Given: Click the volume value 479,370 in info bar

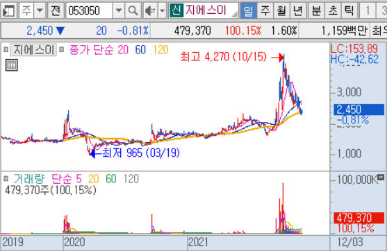Looking at the screenshot, I should pyautogui.click(x=192, y=31).
